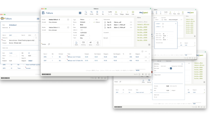The width and height of the screenshot is (211, 140).
Task: Click the Vis alle icon
Action: pyautogui.click(x=91, y=12)
